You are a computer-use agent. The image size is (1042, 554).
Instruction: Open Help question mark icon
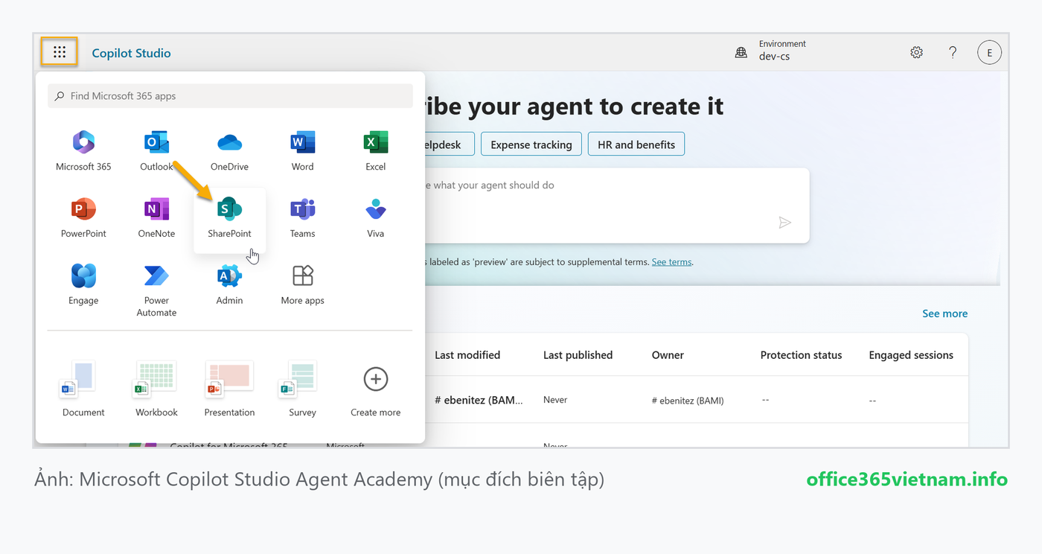[x=953, y=52]
